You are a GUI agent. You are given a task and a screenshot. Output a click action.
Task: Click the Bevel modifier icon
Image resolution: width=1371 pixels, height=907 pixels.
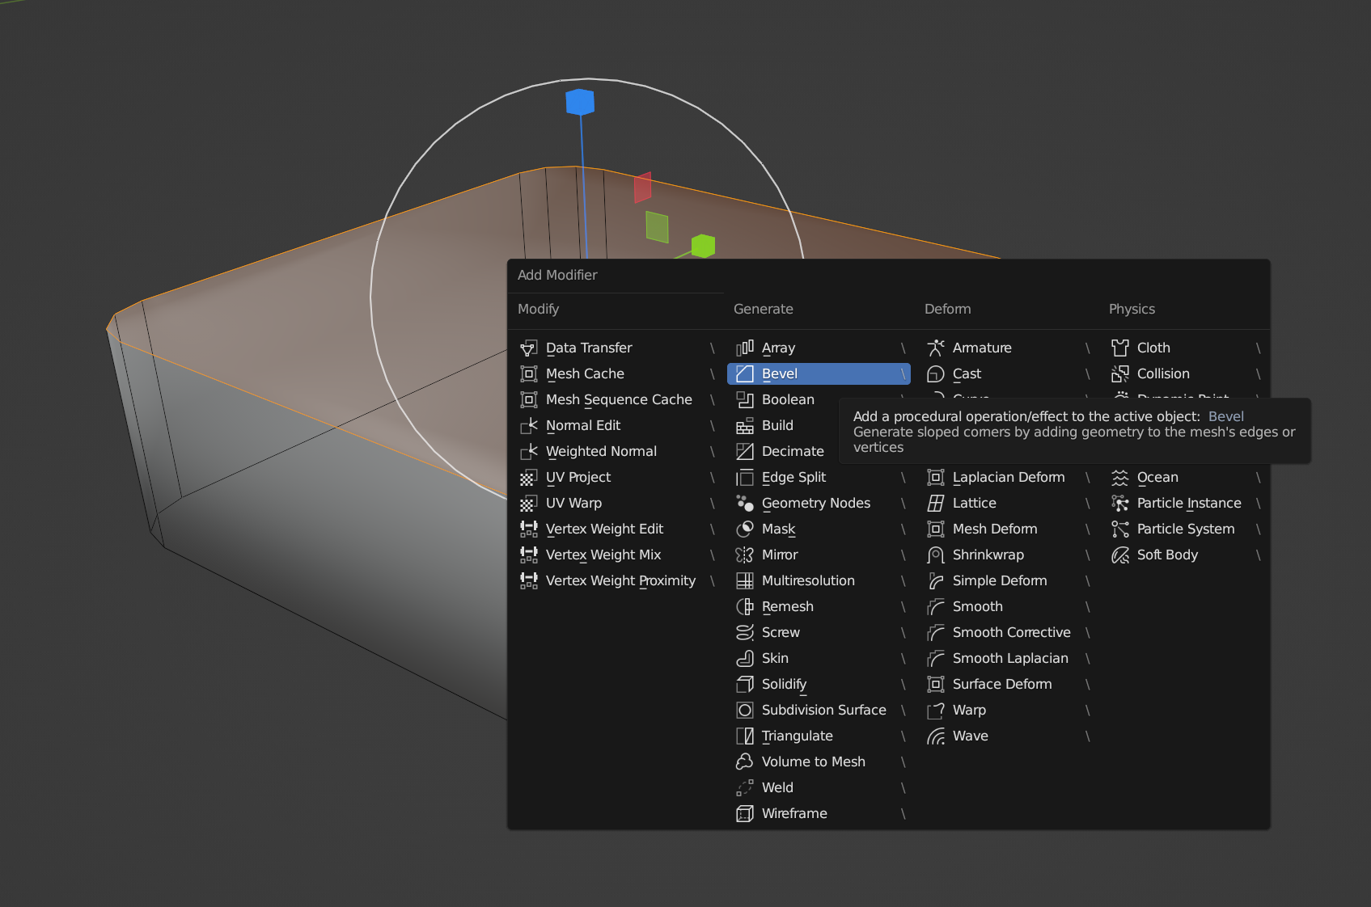point(745,374)
